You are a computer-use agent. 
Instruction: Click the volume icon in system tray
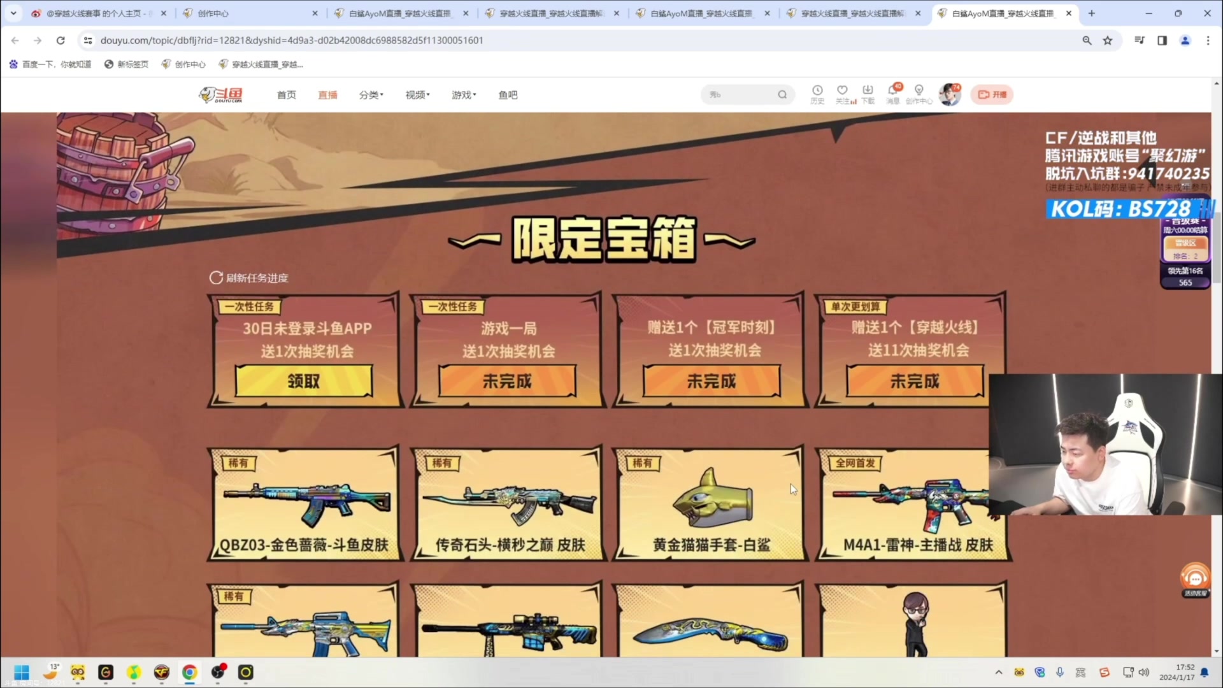1144,672
